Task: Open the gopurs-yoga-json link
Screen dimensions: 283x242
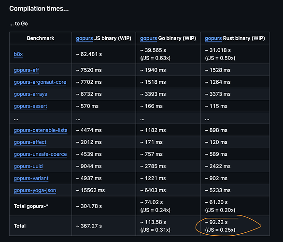Action: (35, 190)
